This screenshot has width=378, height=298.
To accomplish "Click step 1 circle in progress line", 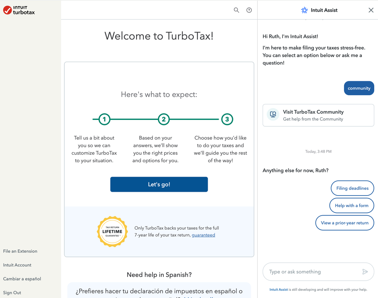I will 104,119.
